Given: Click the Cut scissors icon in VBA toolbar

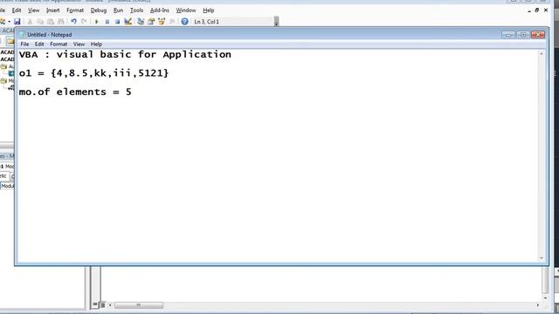Looking at the screenshot, I should [30, 22].
